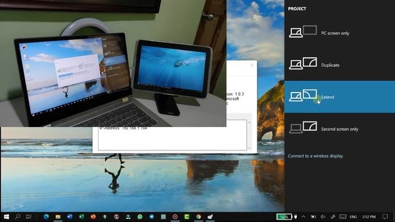Open the Action Center notifications icon
395x222 pixels.
click(x=385, y=216)
